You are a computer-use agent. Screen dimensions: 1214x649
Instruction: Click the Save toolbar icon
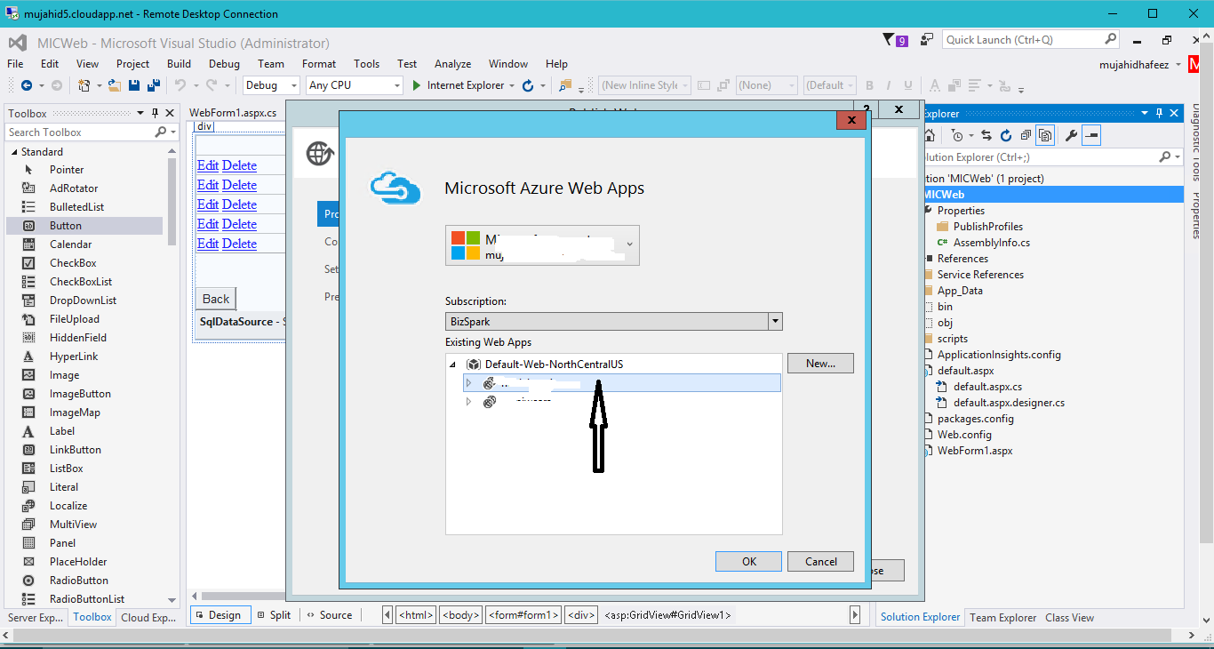[134, 85]
